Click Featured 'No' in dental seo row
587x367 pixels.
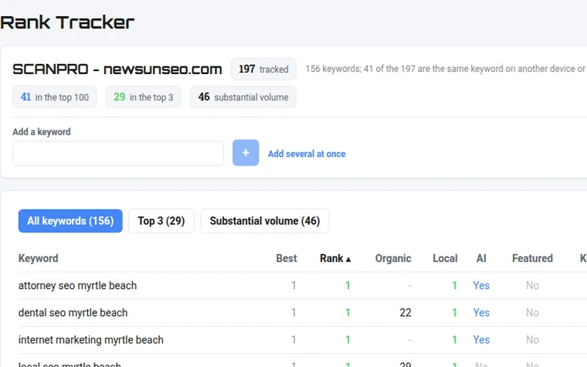pos(532,313)
